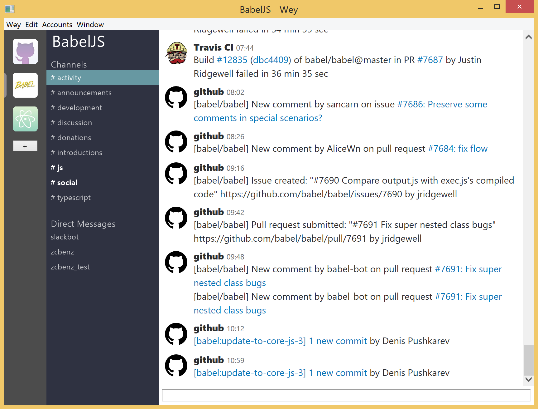Open the # discussion channel
Viewport: 538px width, 409px height.
pyautogui.click(x=103, y=123)
